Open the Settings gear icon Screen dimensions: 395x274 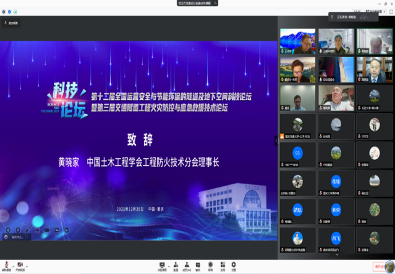(x=233, y=264)
